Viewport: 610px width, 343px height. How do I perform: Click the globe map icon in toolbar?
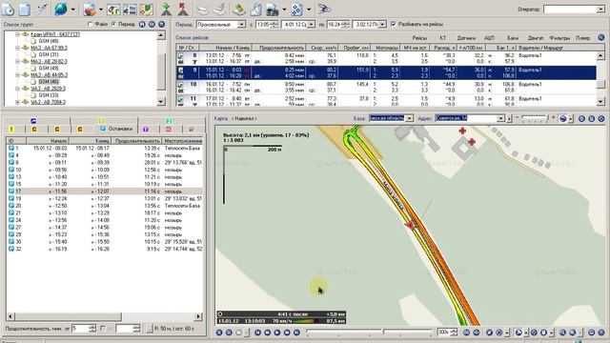click(x=61, y=9)
